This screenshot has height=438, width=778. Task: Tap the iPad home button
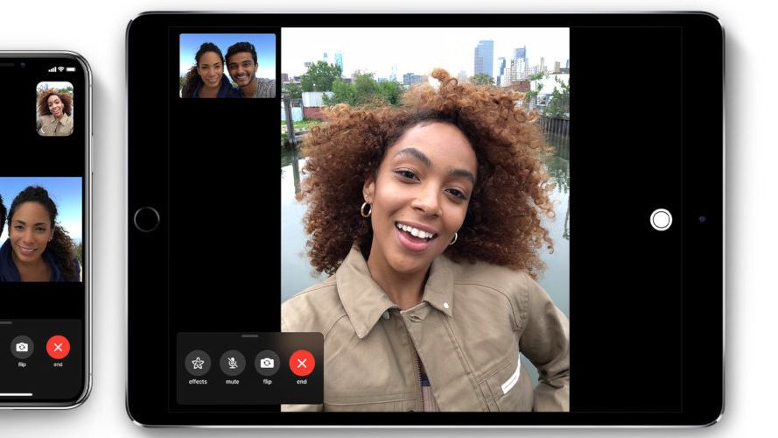146,220
